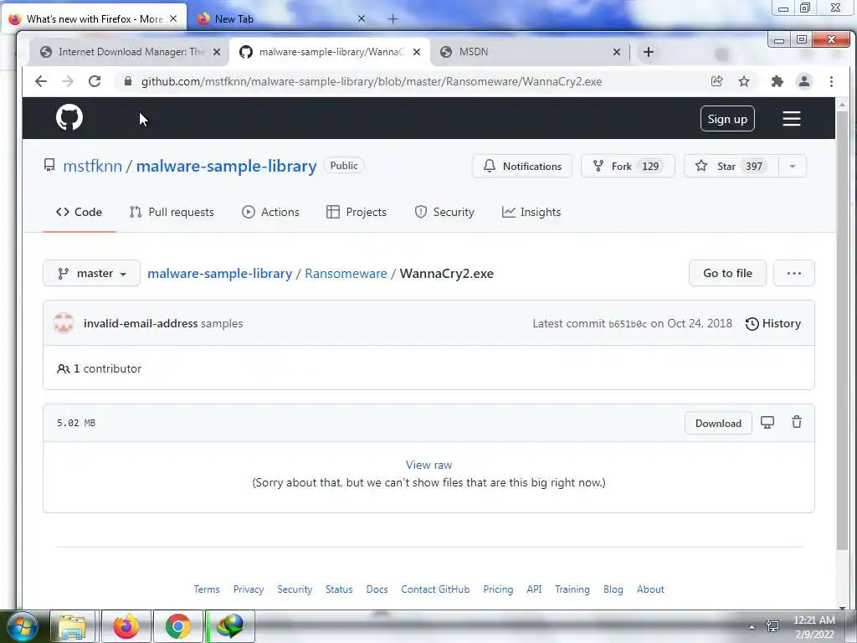Expand the Star list dropdown arrow
This screenshot has height=643, width=857.
(792, 167)
